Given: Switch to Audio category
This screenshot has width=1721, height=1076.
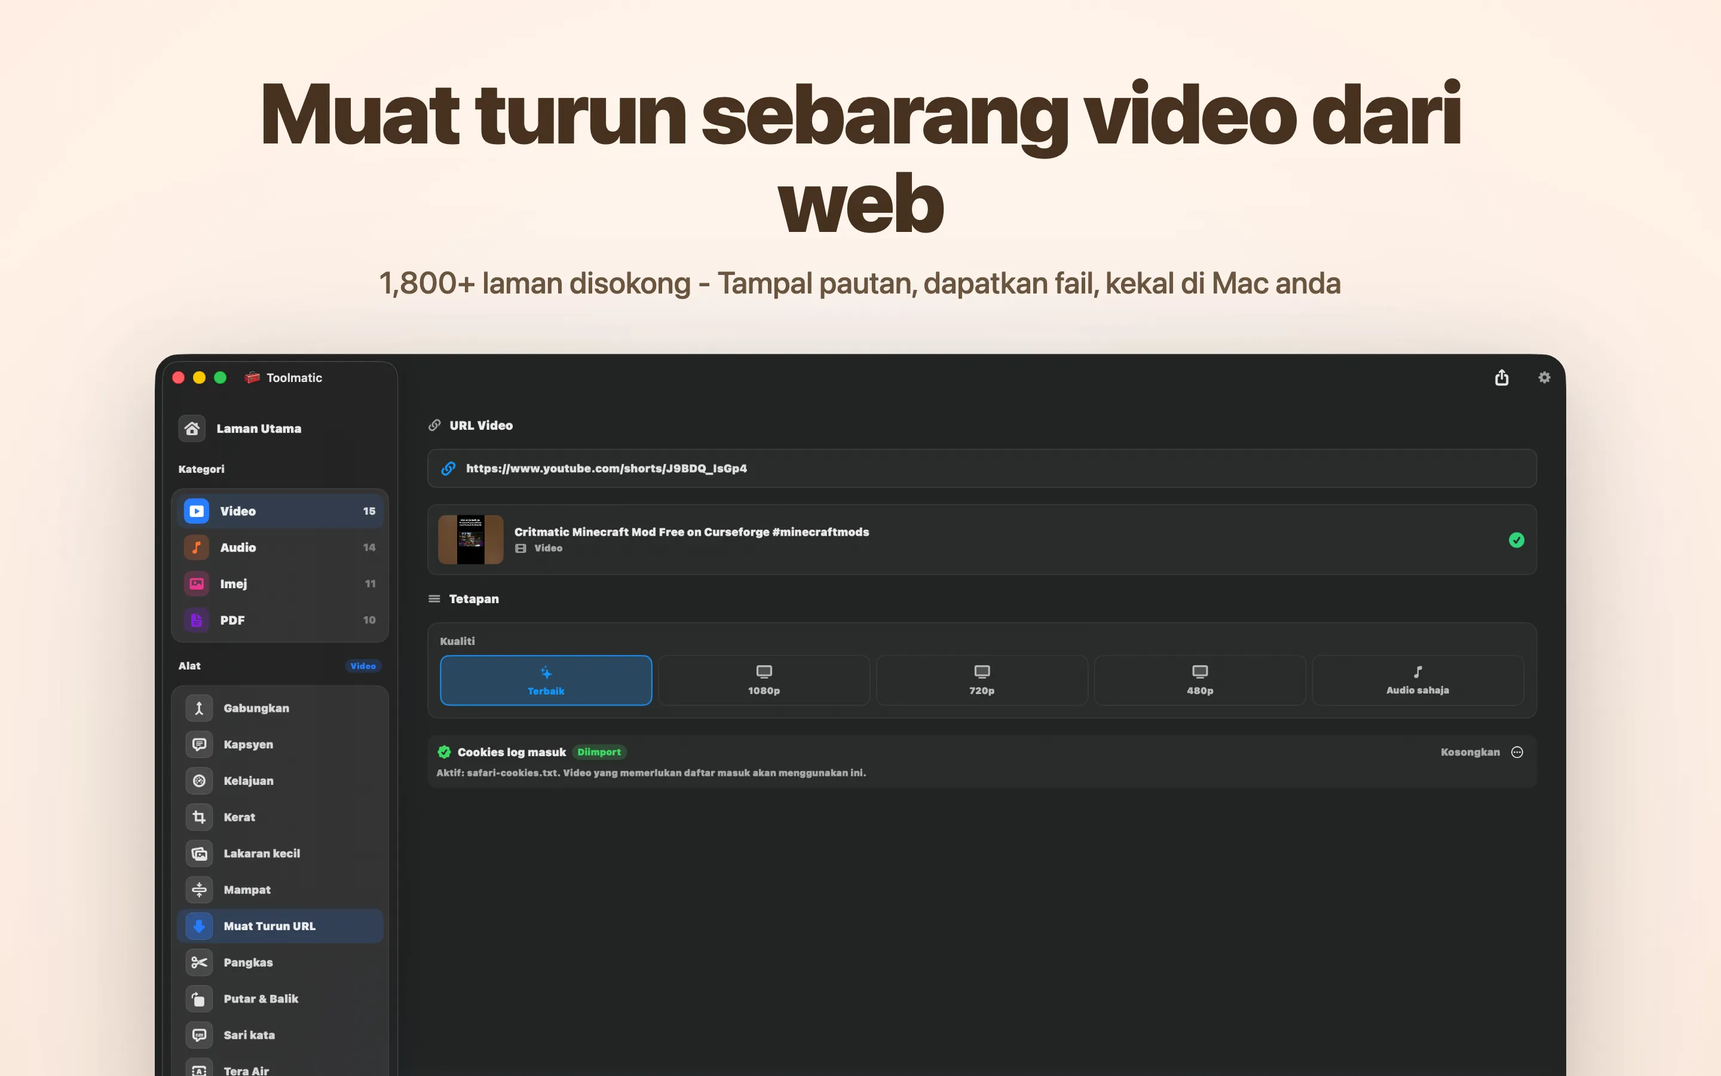Looking at the screenshot, I should 280,547.
